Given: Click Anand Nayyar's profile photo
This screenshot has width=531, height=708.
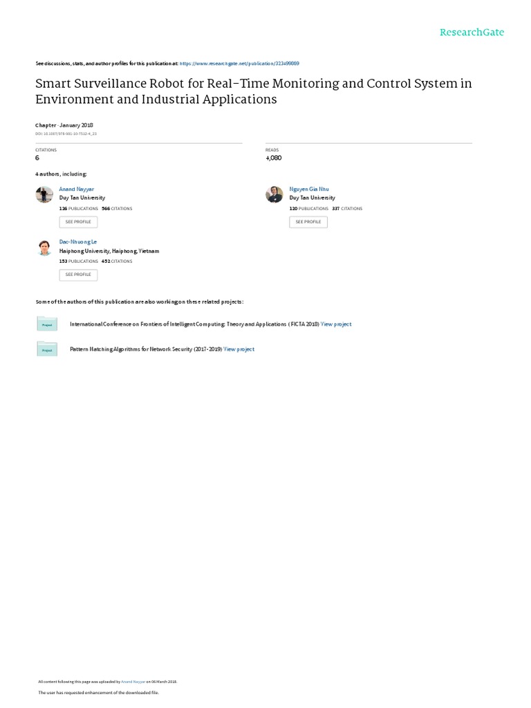Looking at the screenshot, I should 44,194.
